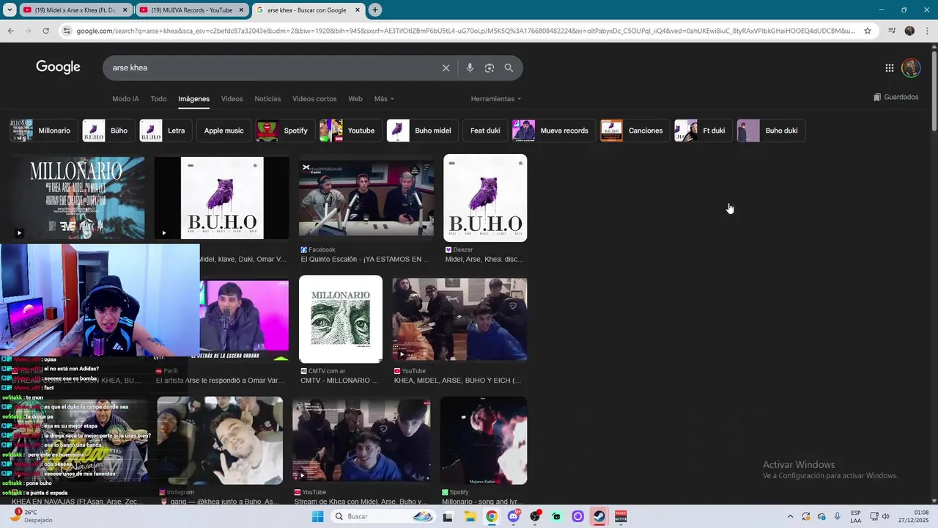
Task: Open search by image camera icon
Action: [489, 67]
